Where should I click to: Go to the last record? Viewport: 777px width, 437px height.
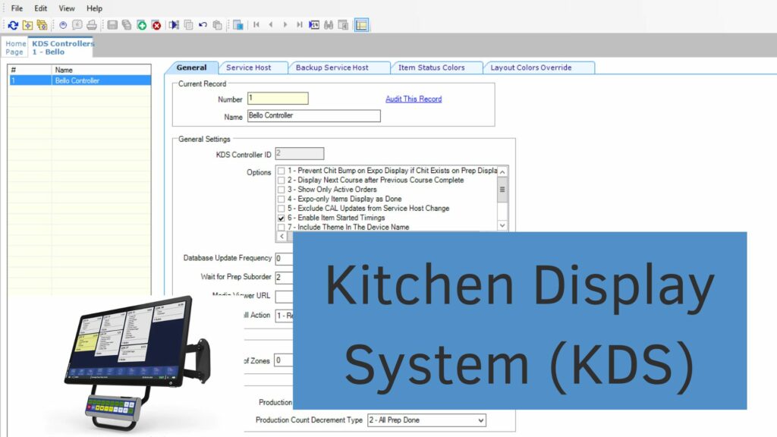pos(299,25)
